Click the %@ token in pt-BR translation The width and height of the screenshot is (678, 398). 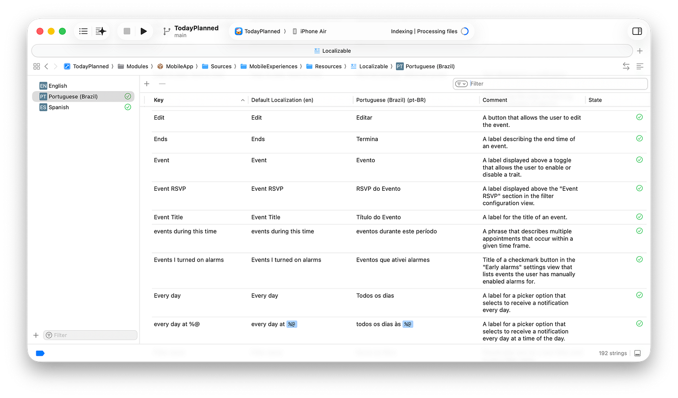pos(408,324)
